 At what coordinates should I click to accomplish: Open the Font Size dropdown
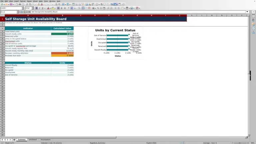point(32,8)
